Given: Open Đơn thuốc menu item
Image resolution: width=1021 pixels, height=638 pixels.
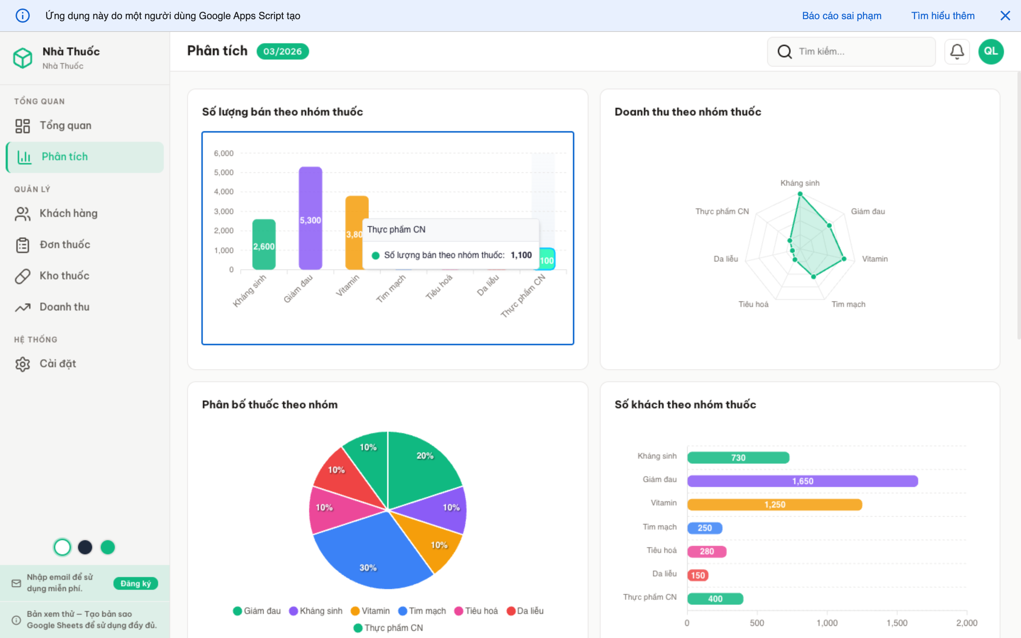Looking at the screenshot, I should pos(65,245).
